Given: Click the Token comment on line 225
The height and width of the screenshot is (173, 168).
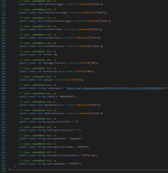Looking at the screenshot, I should [38, 144].
